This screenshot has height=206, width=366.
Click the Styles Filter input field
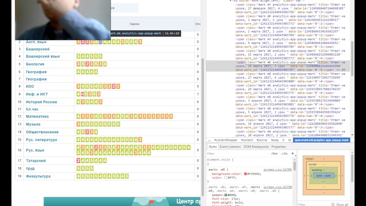pos(237,154)
